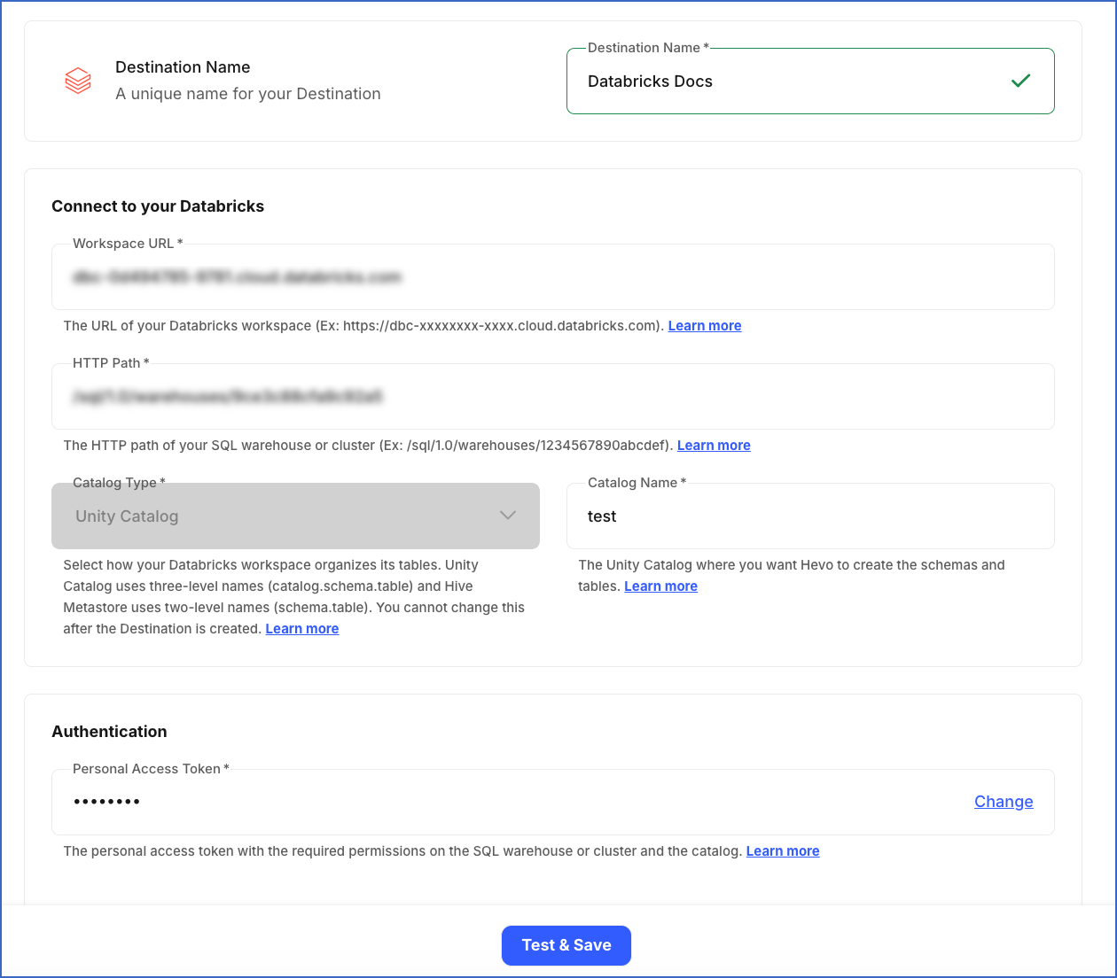
Task: Focus the Workspace URL field
Action: [552, 277]
